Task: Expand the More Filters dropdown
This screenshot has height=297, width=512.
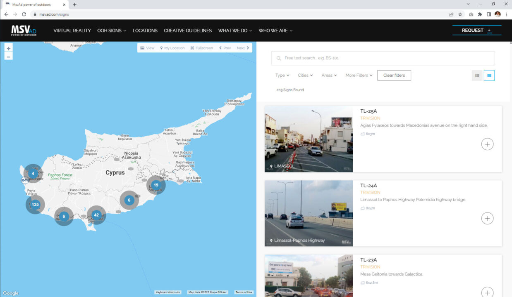Action: [x=359, y=75]
